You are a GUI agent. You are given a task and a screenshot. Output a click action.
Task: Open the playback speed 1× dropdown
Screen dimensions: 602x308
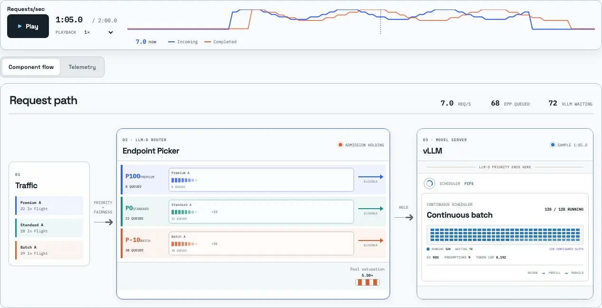pos(98,32)
